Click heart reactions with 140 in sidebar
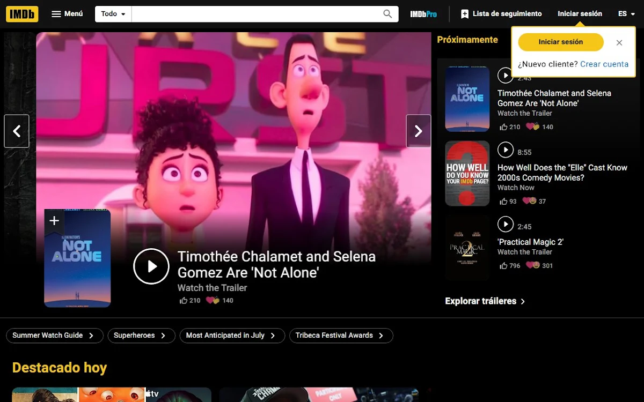644x402 pixels. [x=539, y=127]
